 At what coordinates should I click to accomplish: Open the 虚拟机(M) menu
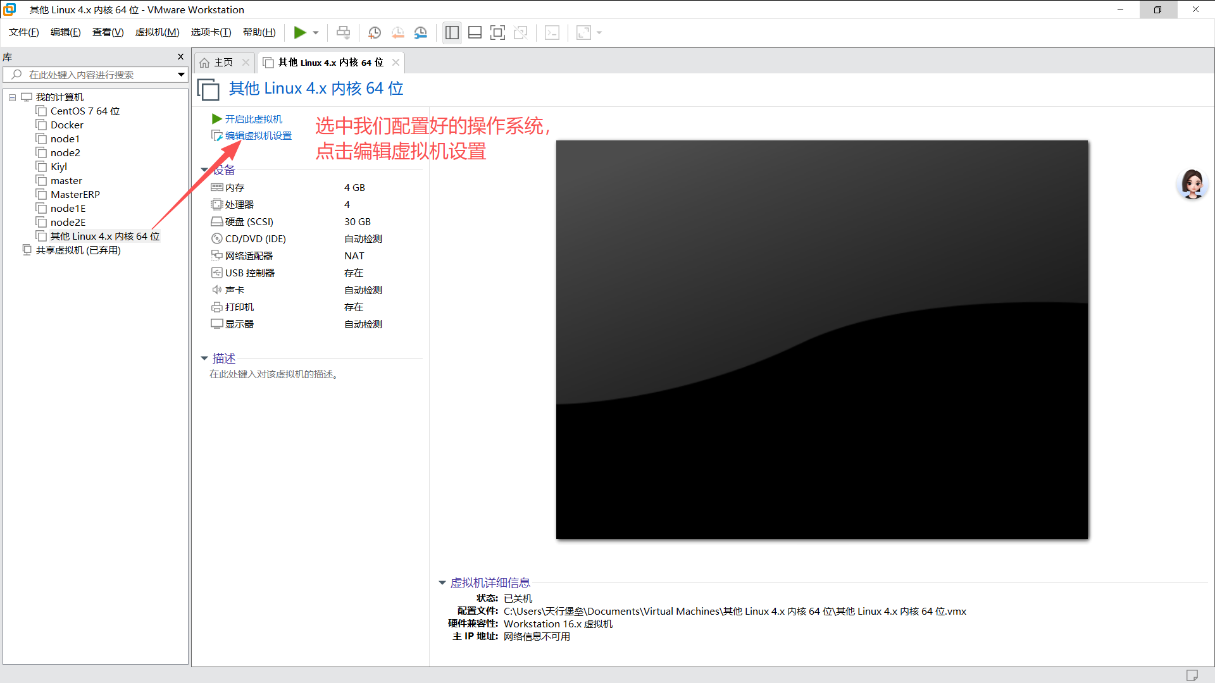pos(157,32)
